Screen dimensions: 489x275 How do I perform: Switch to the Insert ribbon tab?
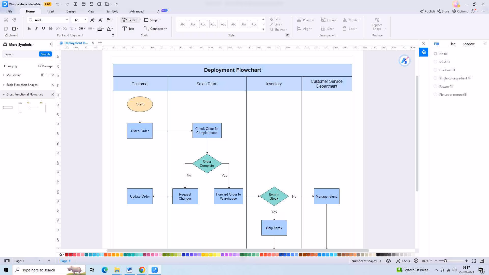pyautogui.click(x=50, y=11)
